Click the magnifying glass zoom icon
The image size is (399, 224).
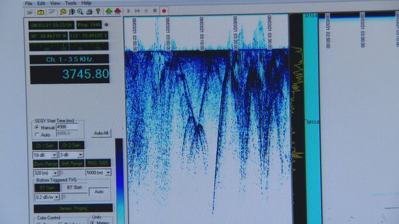click(80, 12)
